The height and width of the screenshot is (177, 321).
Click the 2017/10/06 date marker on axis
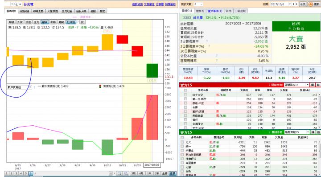tap(152, 165)
